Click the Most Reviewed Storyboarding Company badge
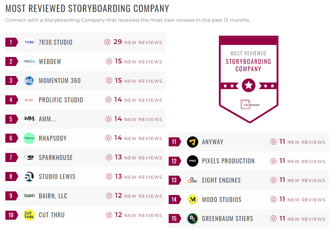This screenshot has height=231, width=330. pyautogui.click(x=248, y=79)
